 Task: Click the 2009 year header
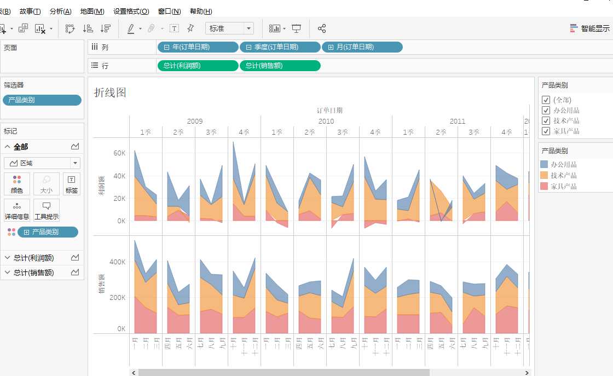[195, 121]
